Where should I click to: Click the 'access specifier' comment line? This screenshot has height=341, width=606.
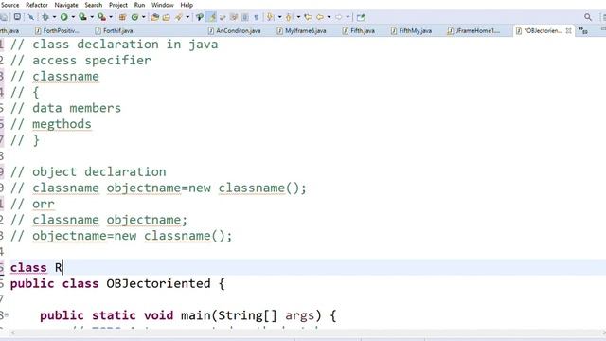click(80, 61)
